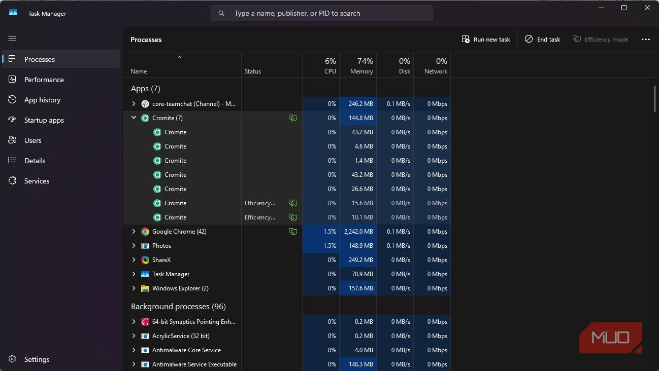Screen dimensions: 659x371
Task: Click the Settings gear icon
Action: (12, 359)
